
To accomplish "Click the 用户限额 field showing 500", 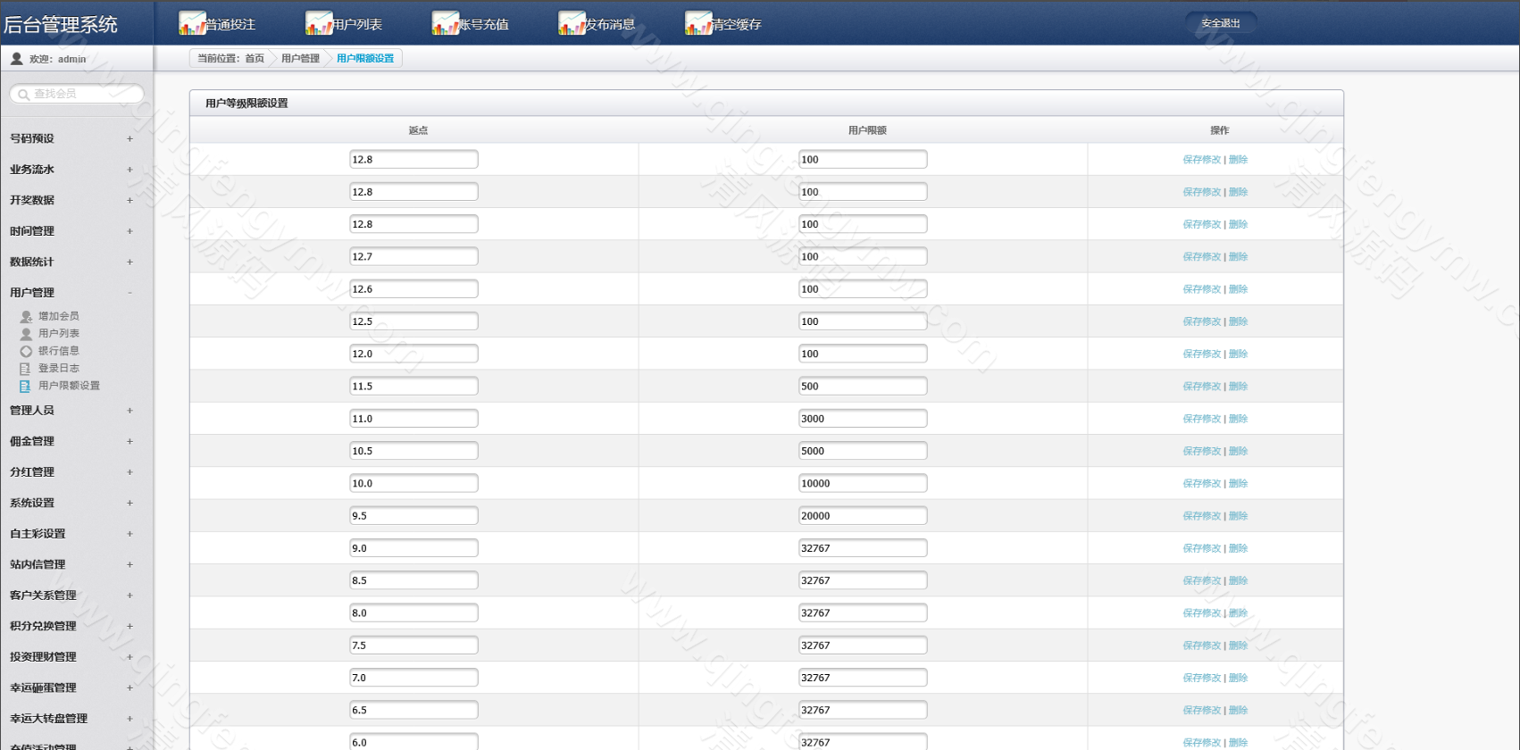I will pos(863,386).
